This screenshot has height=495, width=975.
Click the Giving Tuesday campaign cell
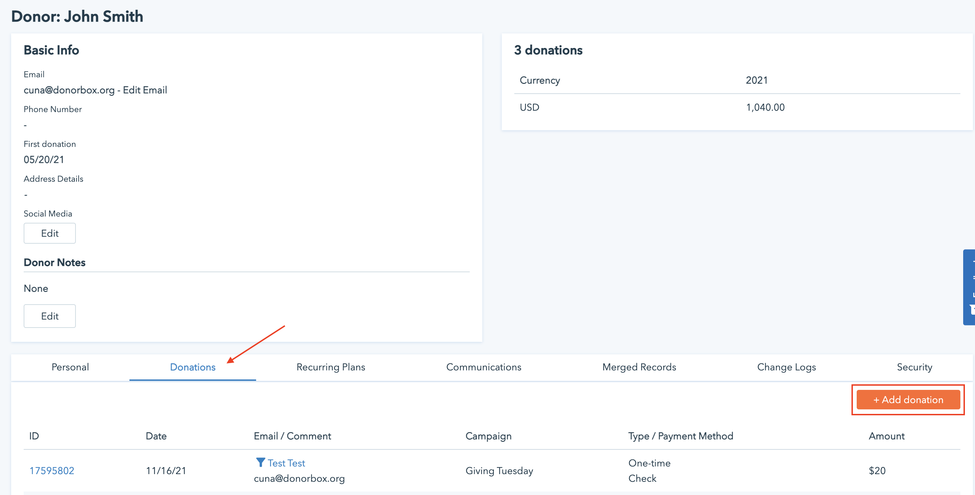pyautogui.click(x=499, y=470)
